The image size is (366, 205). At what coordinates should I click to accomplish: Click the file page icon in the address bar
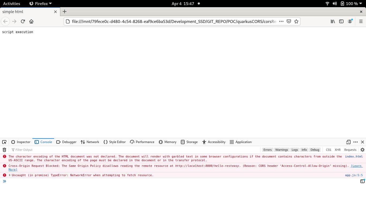pos(68,21)
